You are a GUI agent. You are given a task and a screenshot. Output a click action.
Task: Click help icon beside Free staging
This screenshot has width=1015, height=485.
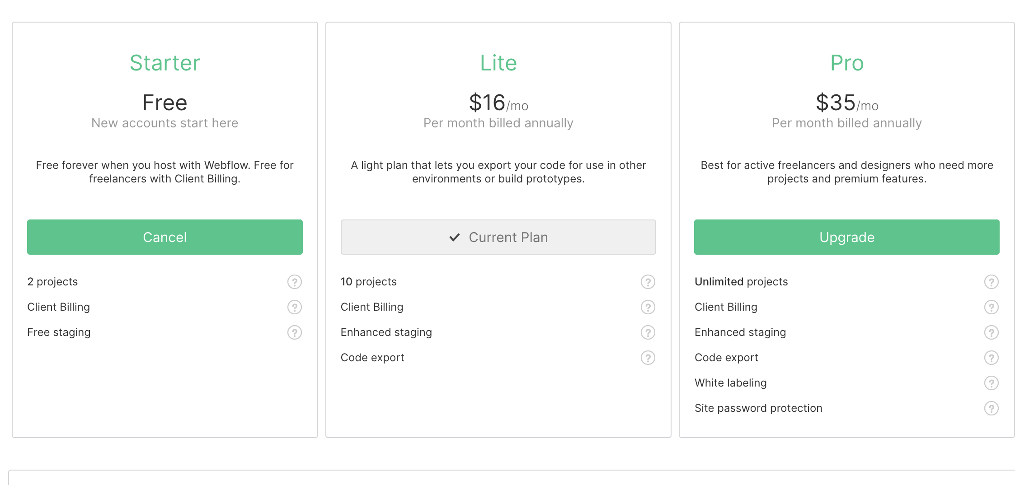[x=295, y=332]
